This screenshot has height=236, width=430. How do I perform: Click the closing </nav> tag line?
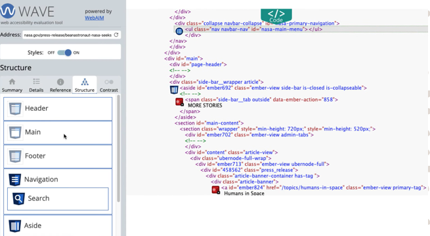pos(178,41)
